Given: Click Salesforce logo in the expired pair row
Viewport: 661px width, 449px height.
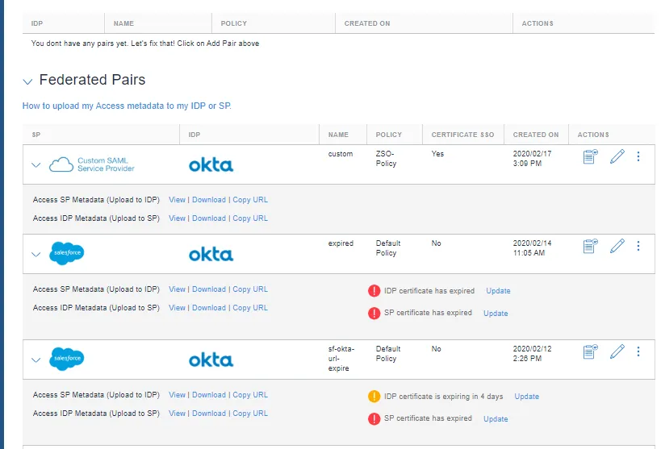Looking at the screenshot, I should tap(67, 253).
